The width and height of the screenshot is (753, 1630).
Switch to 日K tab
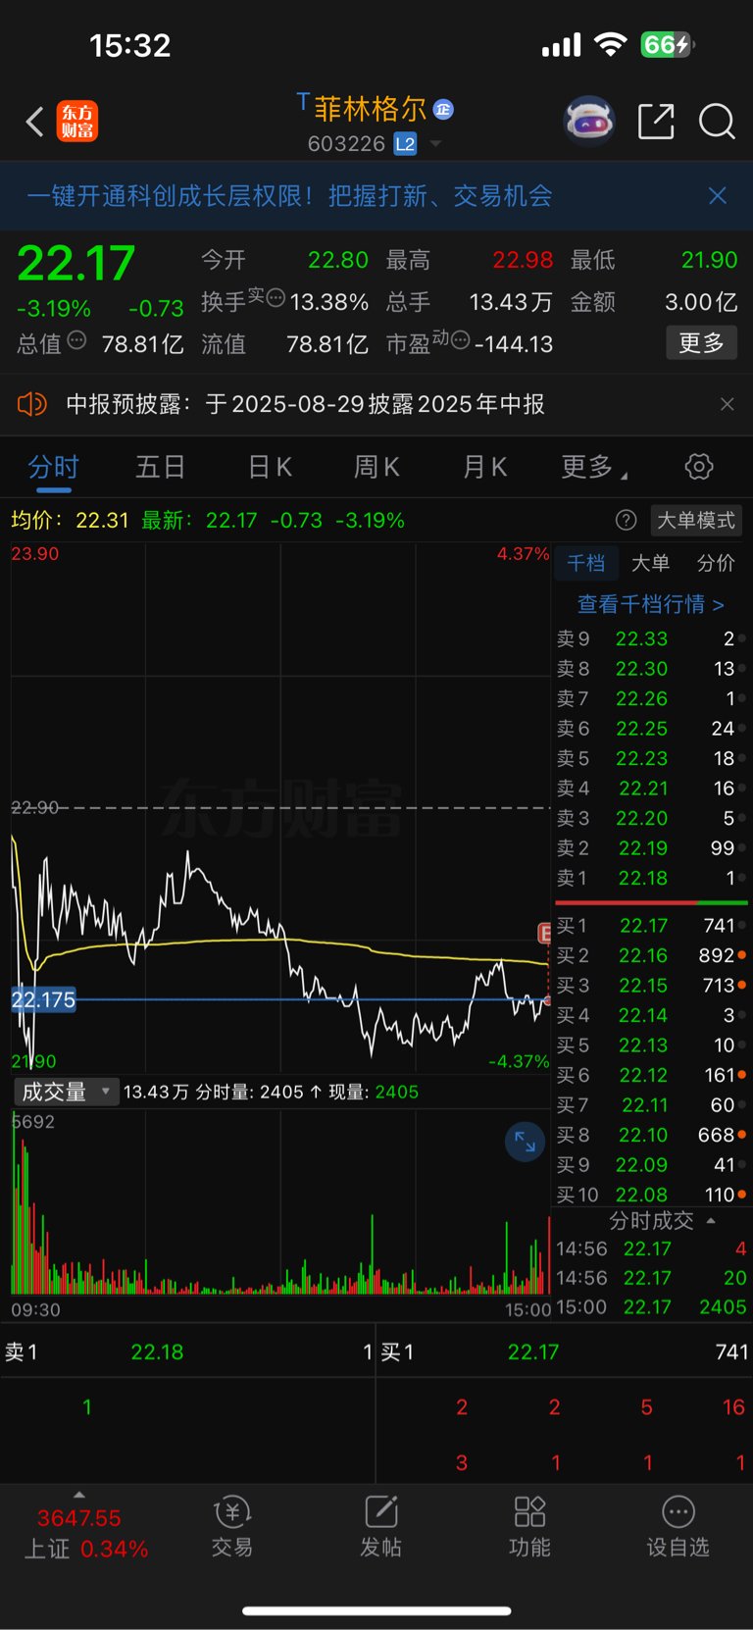(x=270, y=467)
